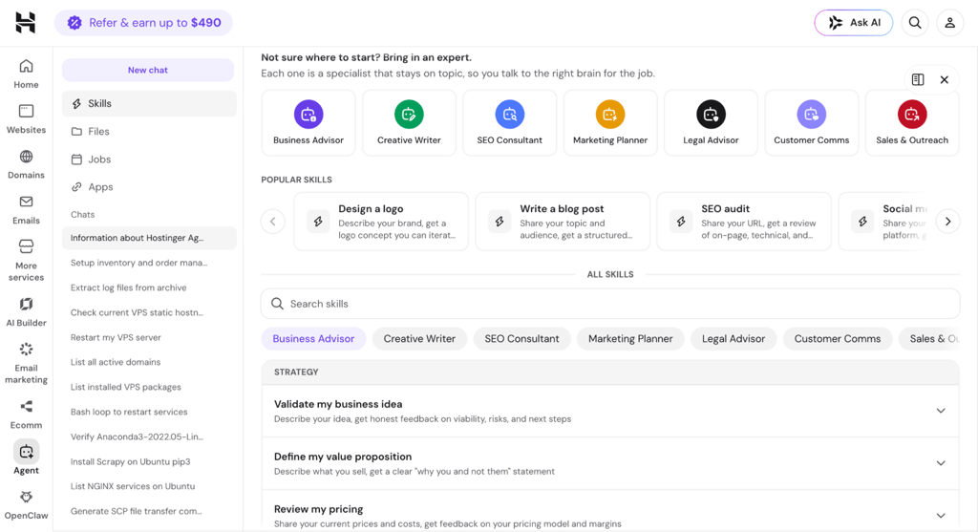Open Jobs in the agent menu

(x=149, y=160)
